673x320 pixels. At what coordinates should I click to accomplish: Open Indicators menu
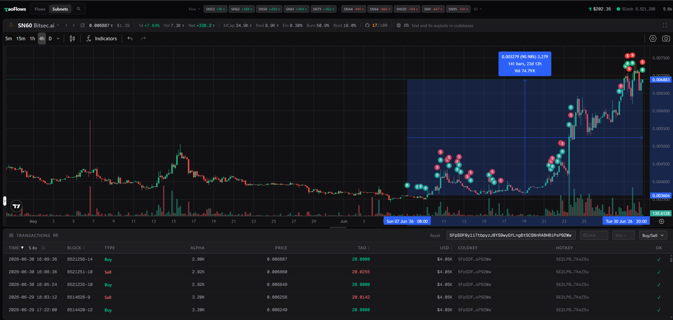click(x=105, y=39)
